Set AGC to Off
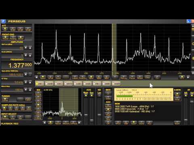 108,123
